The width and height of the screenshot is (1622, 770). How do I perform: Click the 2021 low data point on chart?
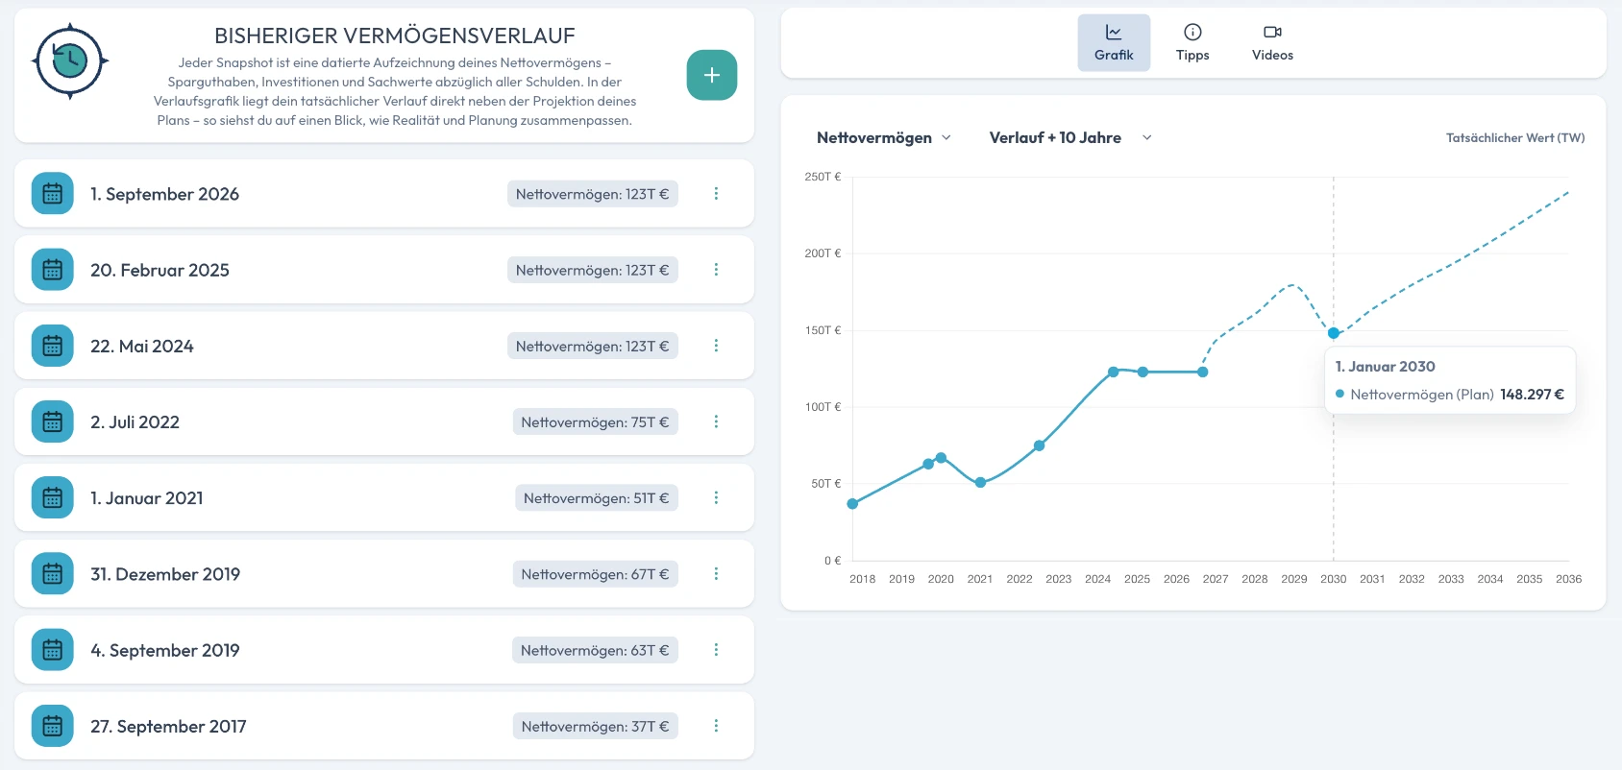980,483
